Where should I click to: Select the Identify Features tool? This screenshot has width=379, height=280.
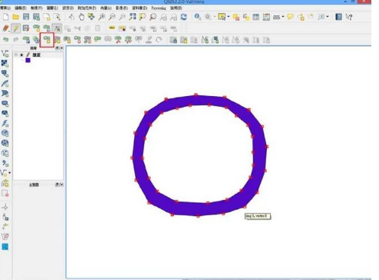coord(198,17)
